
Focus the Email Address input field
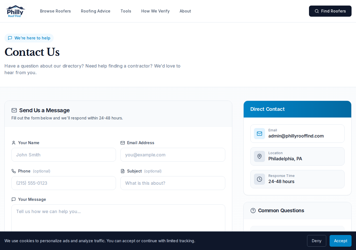(173, 155)
